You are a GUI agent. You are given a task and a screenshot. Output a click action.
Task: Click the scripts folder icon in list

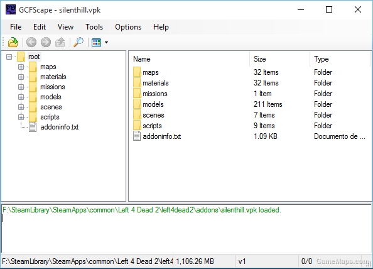click(137, 126)
